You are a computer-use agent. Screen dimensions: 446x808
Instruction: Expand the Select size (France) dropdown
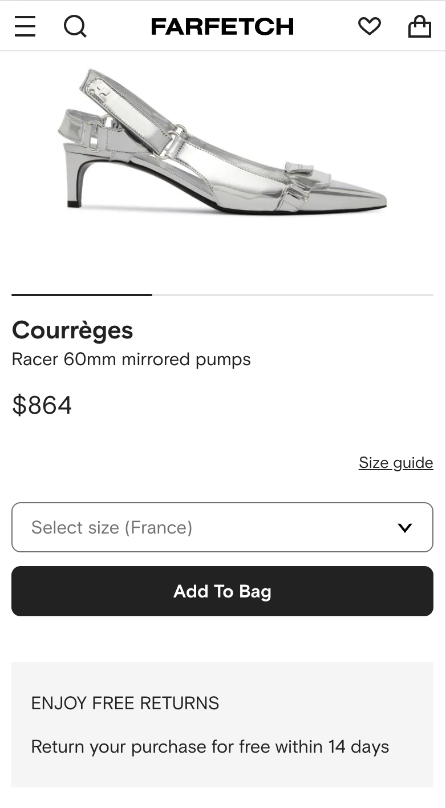point(211,527)
